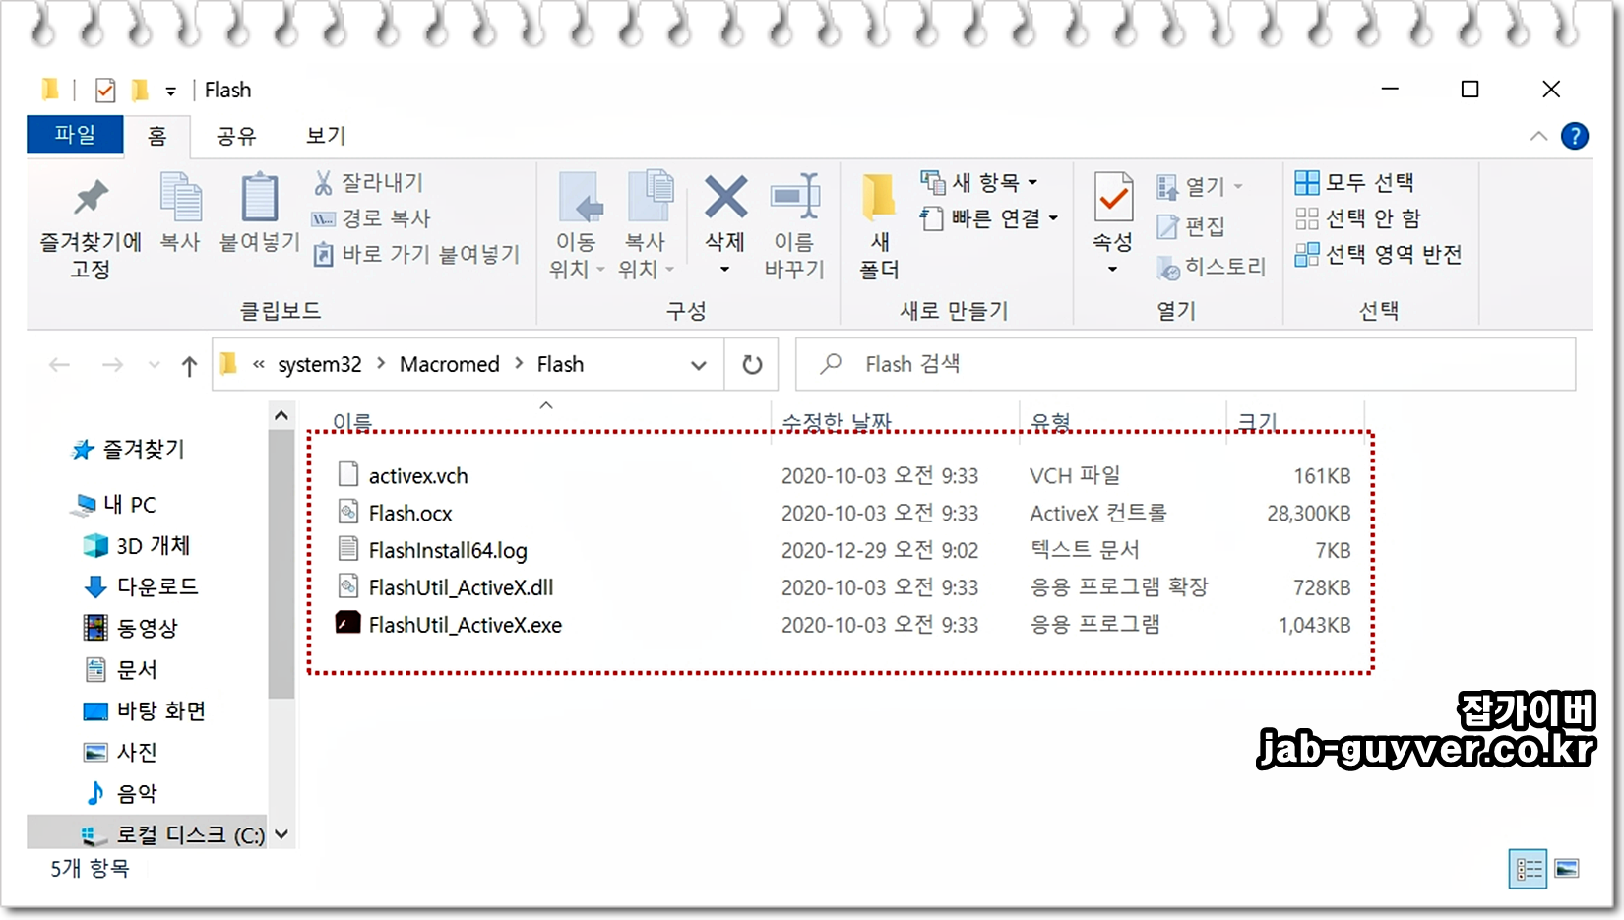Open Music (음악) folder

(x=120, y=793)
